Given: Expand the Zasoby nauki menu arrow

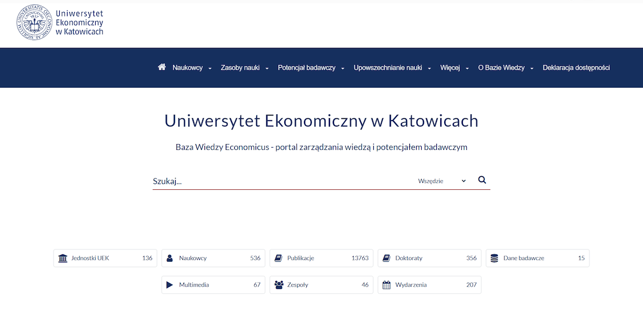Looking at the screenshot, I should 267,69.
